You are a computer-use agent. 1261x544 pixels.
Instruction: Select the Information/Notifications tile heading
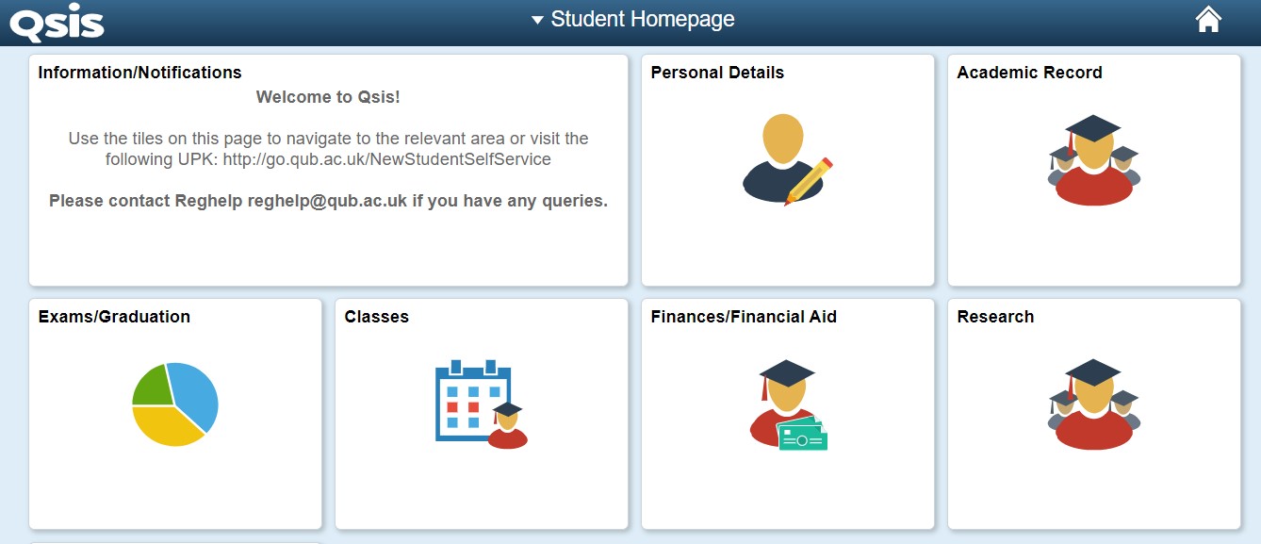tap(139, 73)
